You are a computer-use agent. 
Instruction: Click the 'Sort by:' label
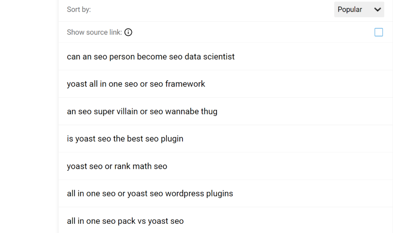click(79, 10)
